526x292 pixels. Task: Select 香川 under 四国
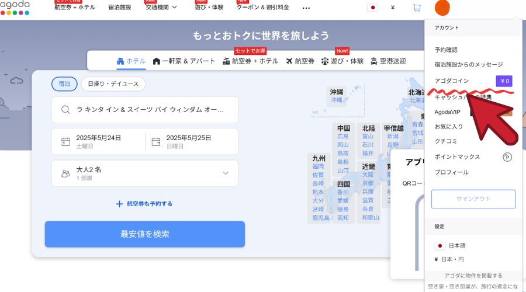(343, 192)
